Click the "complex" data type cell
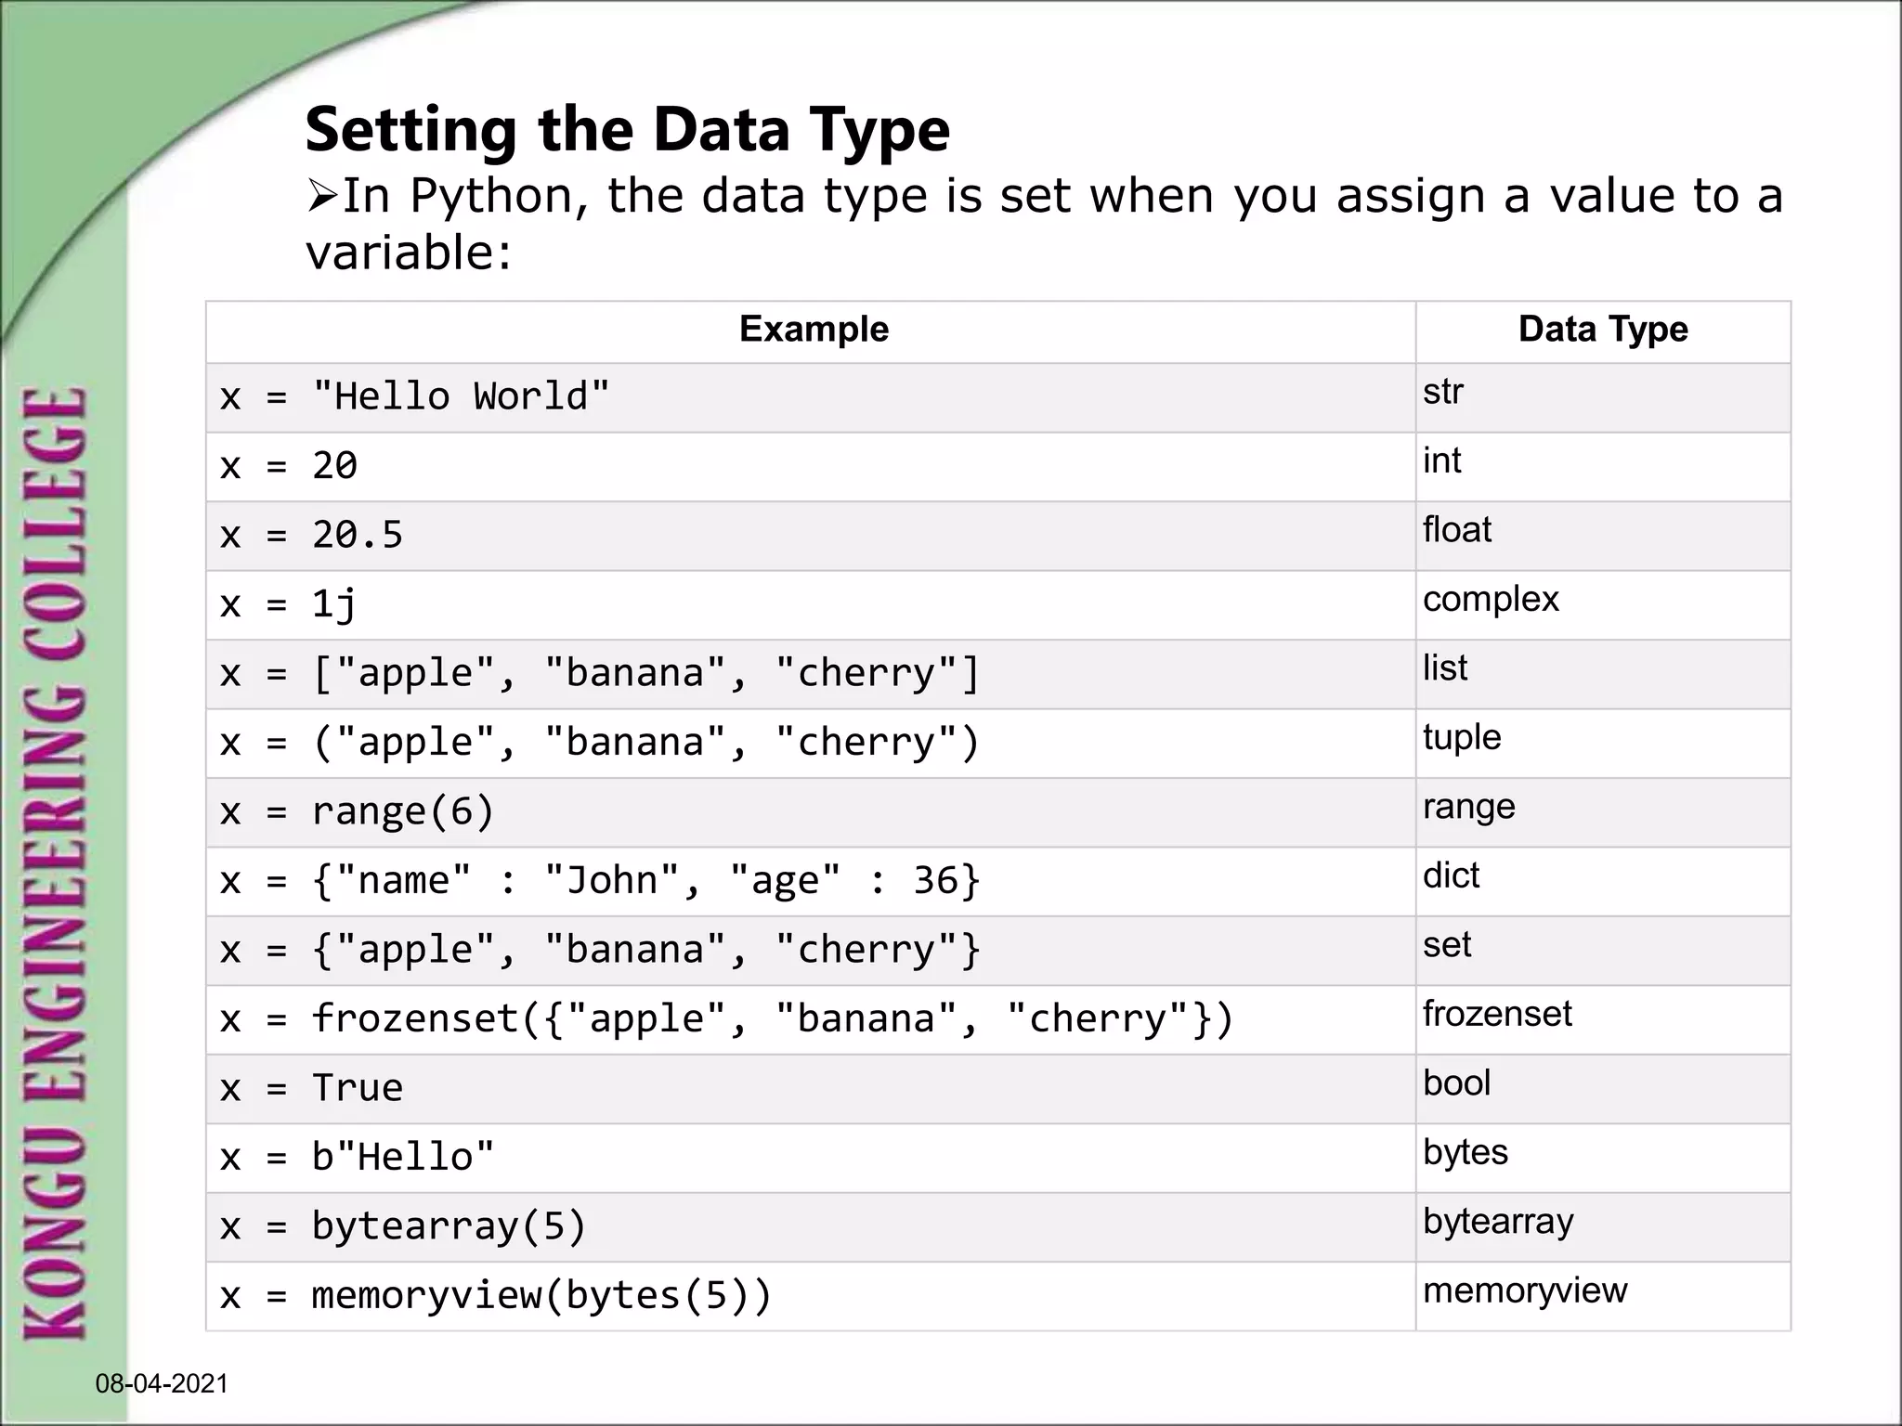 pyautogui.click(x=1490, y=600)
